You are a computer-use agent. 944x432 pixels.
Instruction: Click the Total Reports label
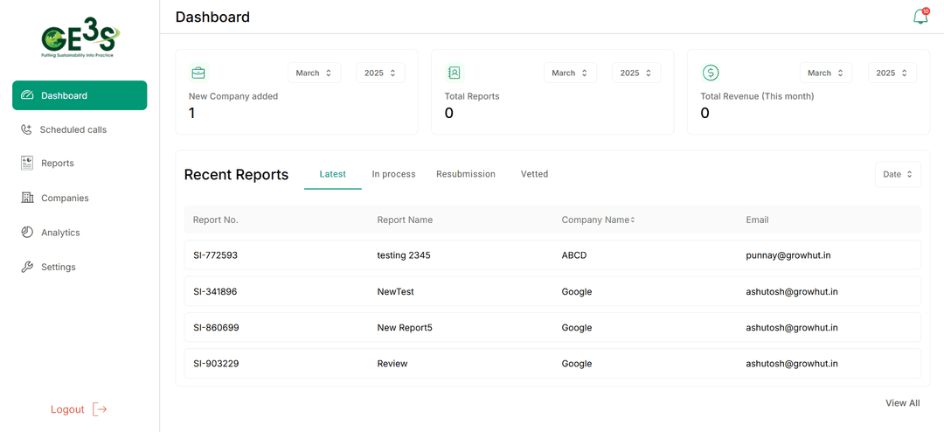[x=472, y=96]
